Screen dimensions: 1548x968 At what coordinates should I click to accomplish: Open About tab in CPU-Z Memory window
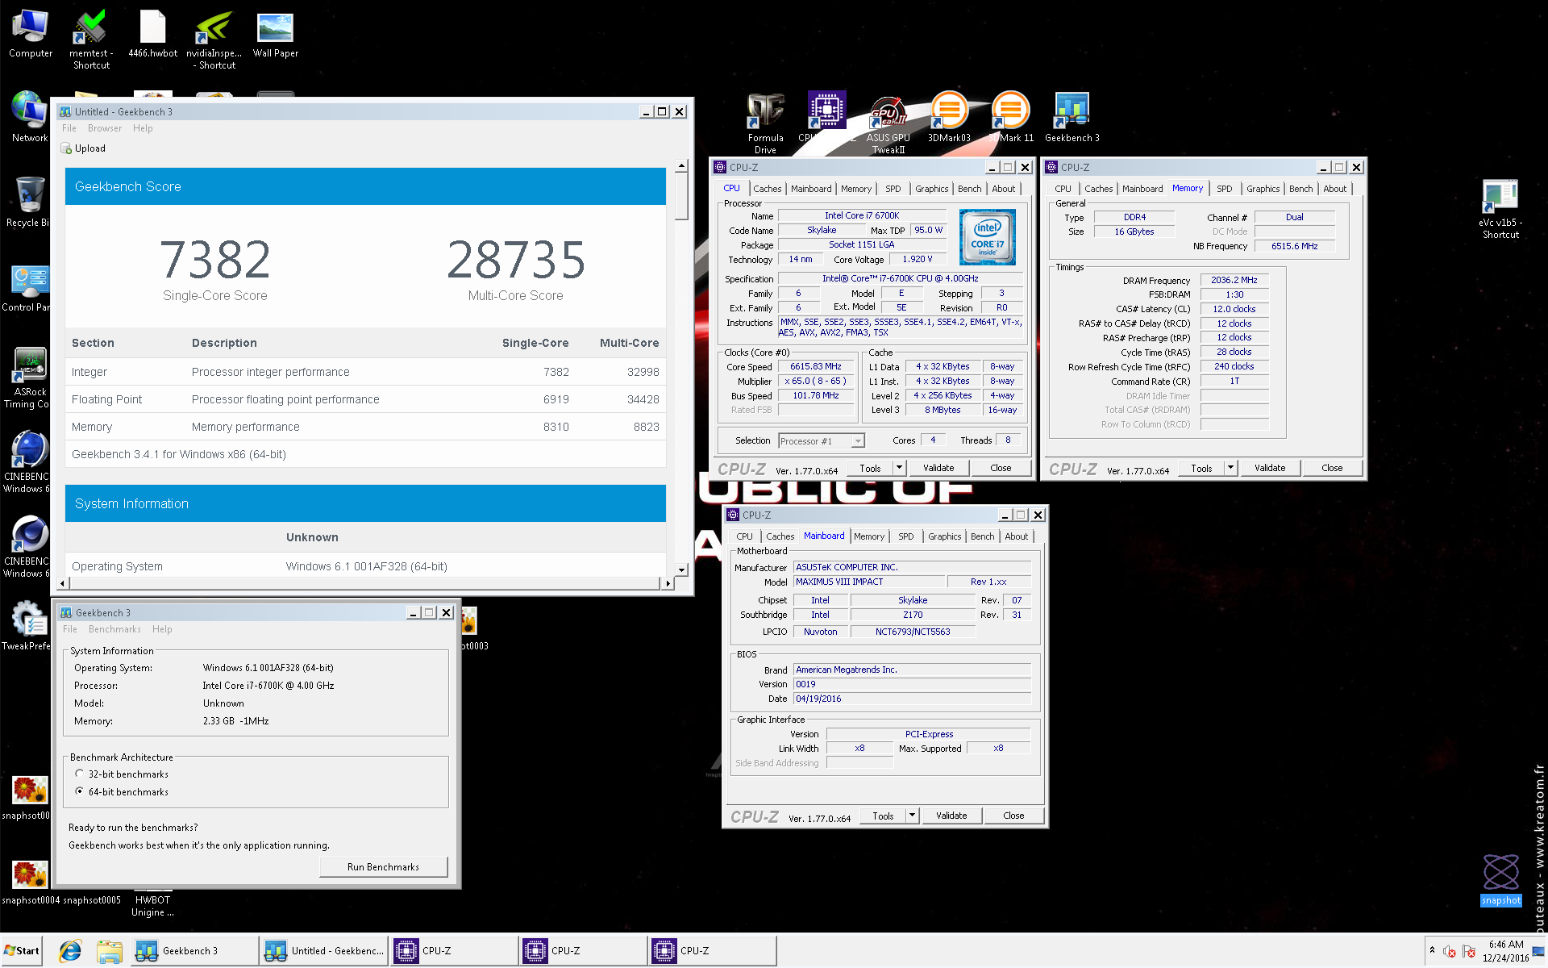pyautogui.click(x=1335, y=189)
